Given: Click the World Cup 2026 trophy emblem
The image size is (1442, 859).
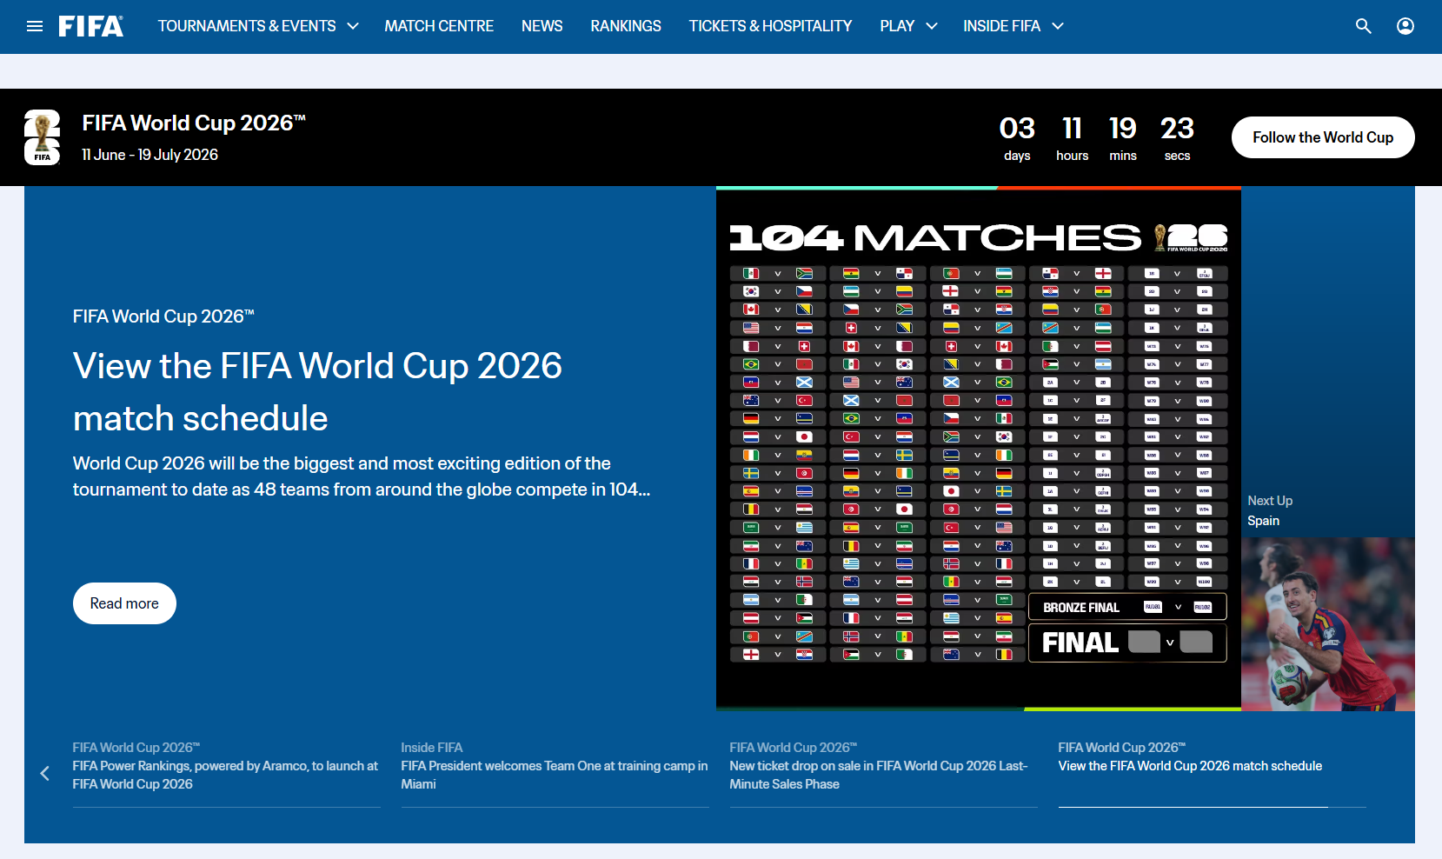Looking at the screenshot, I should pos(42,137).
